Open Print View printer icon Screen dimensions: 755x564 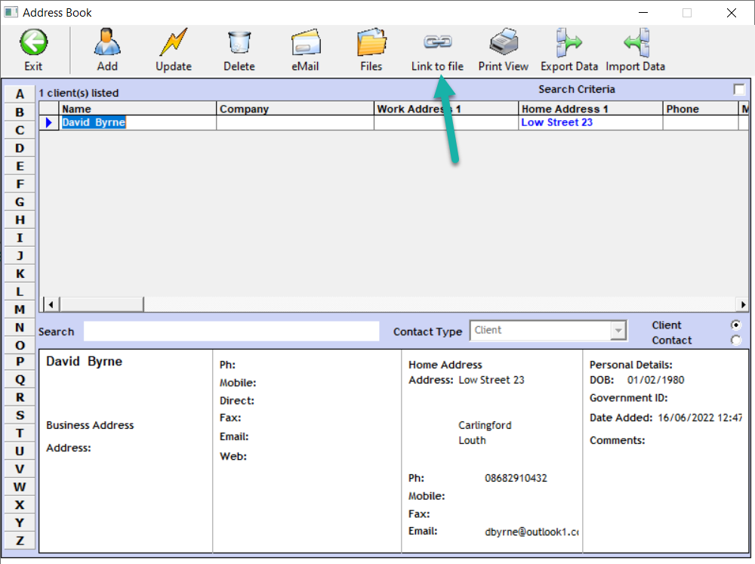click(504, 42)
